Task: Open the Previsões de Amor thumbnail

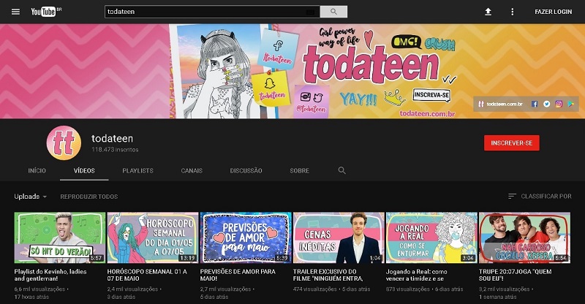Action: pyautogui.click(x=246, y=237)
